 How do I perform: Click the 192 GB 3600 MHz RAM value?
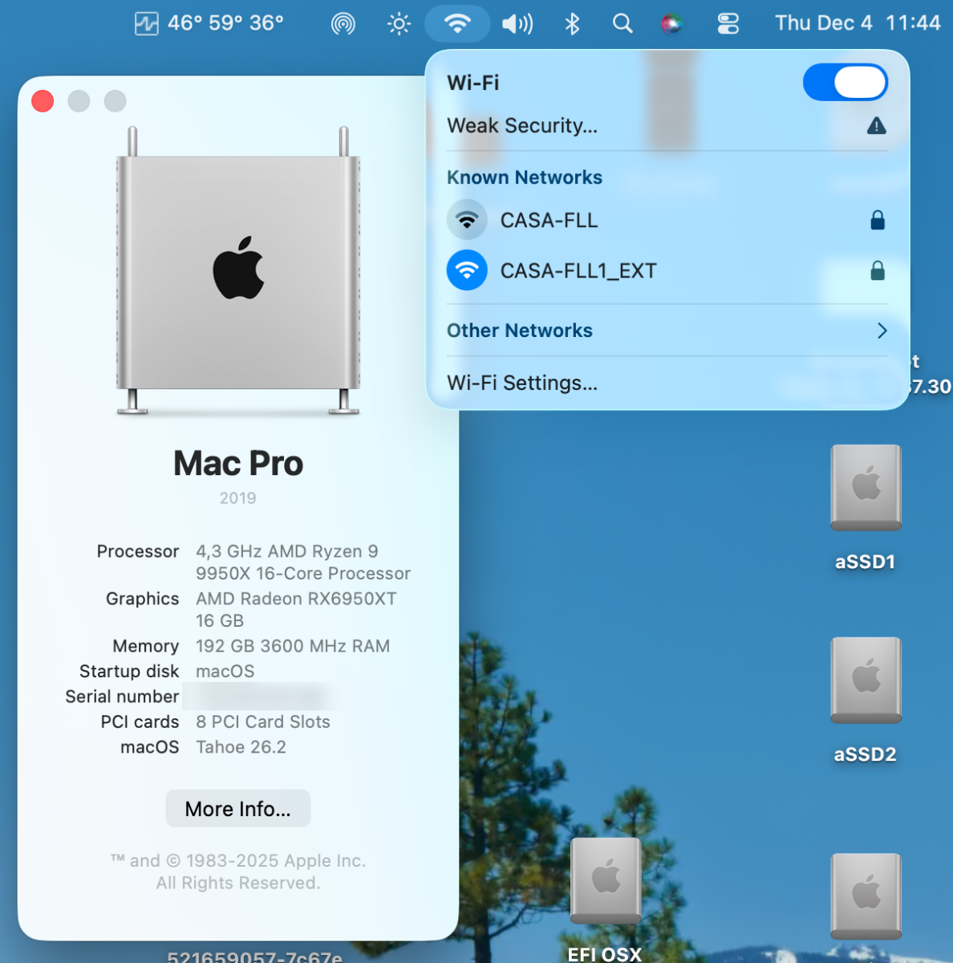pyautogui.click(x=293, y=646)
